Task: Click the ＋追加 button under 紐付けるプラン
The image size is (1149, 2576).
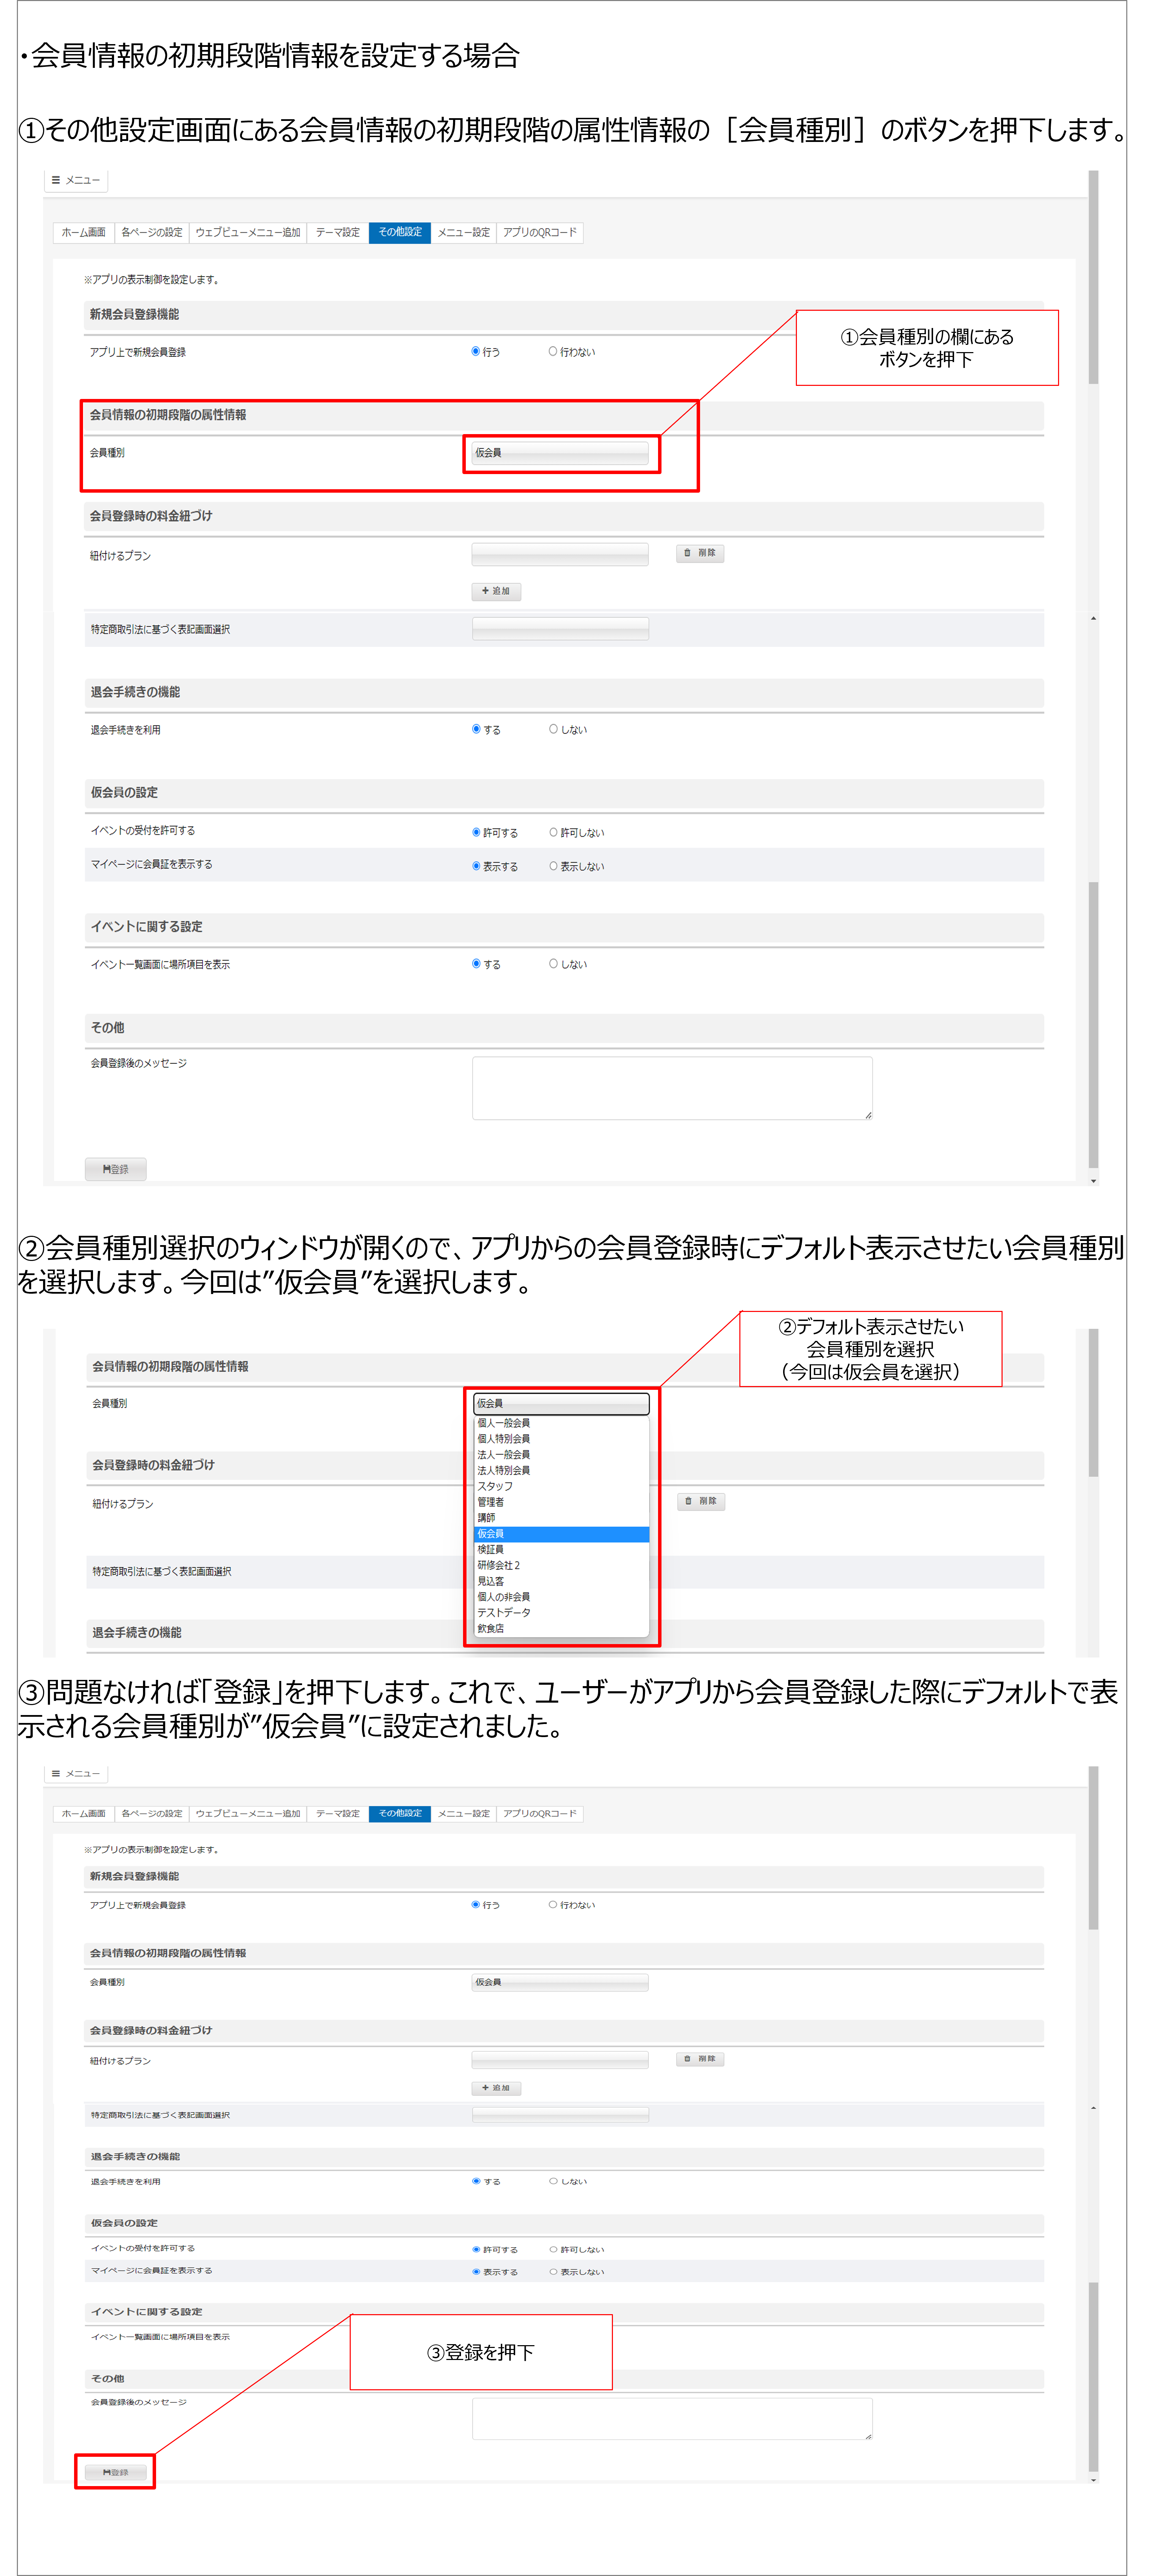Action: click(x=496, y=591)
